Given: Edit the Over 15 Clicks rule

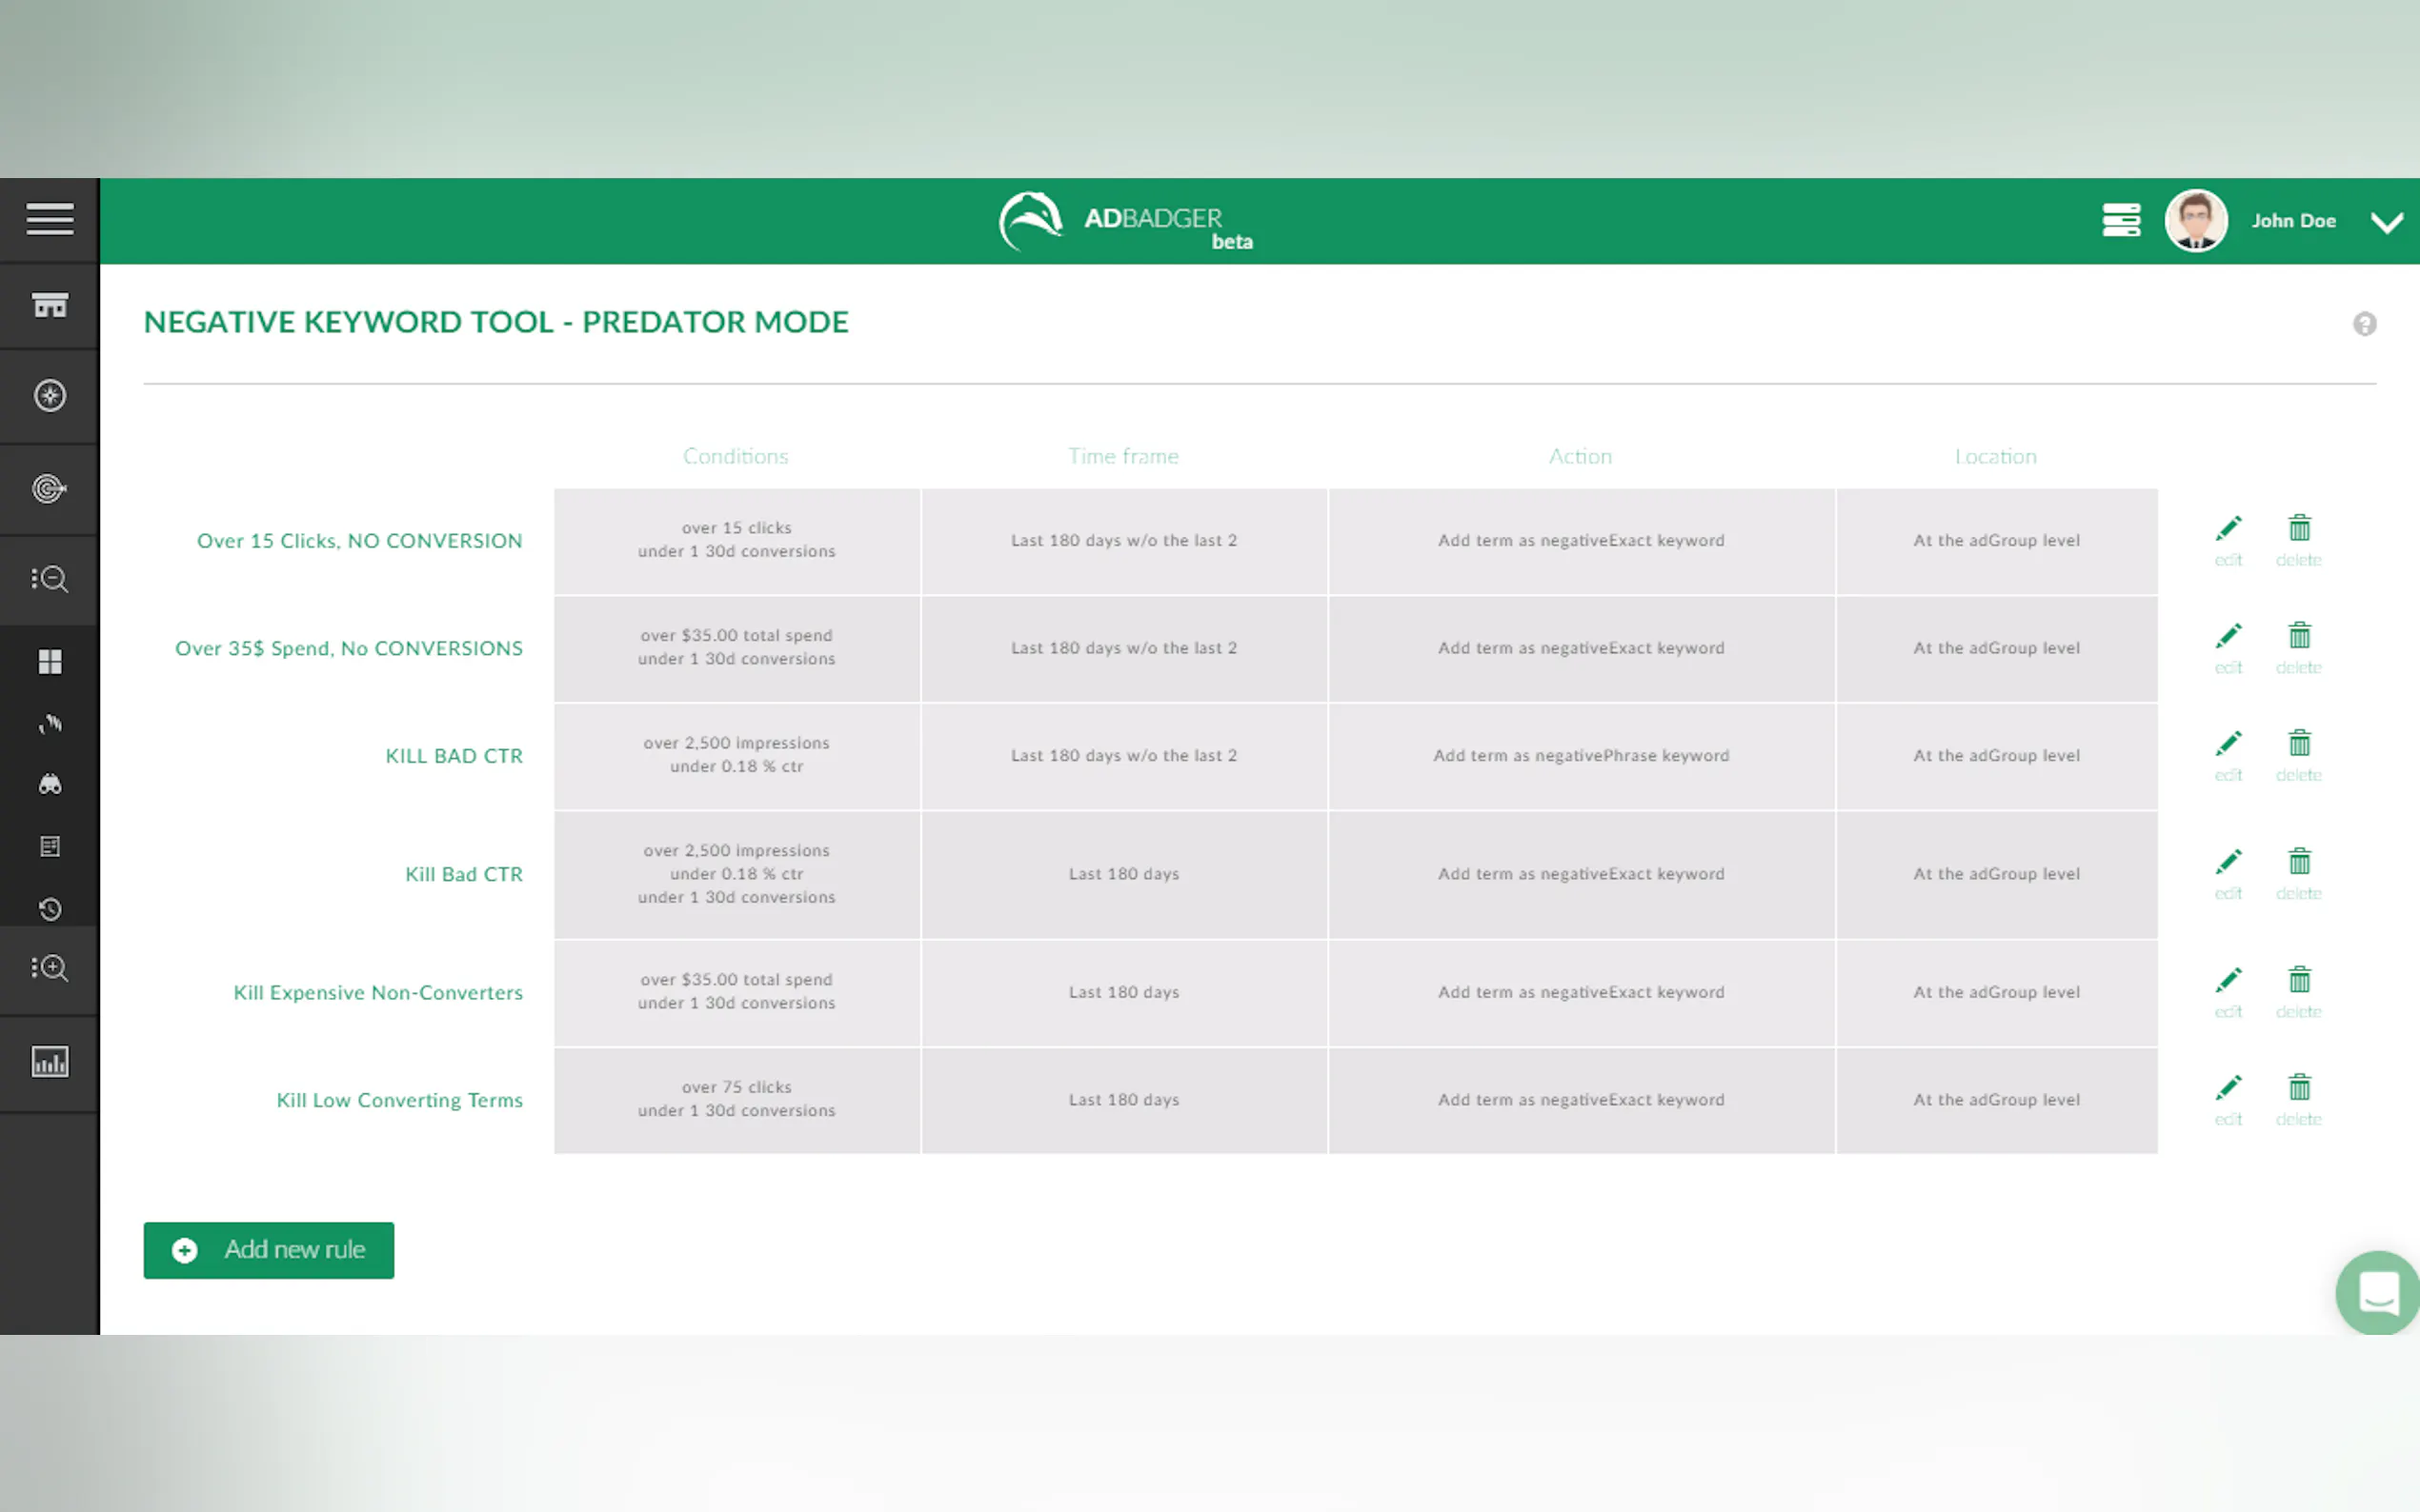Looking at the screenshot, I should point(2228,538).
